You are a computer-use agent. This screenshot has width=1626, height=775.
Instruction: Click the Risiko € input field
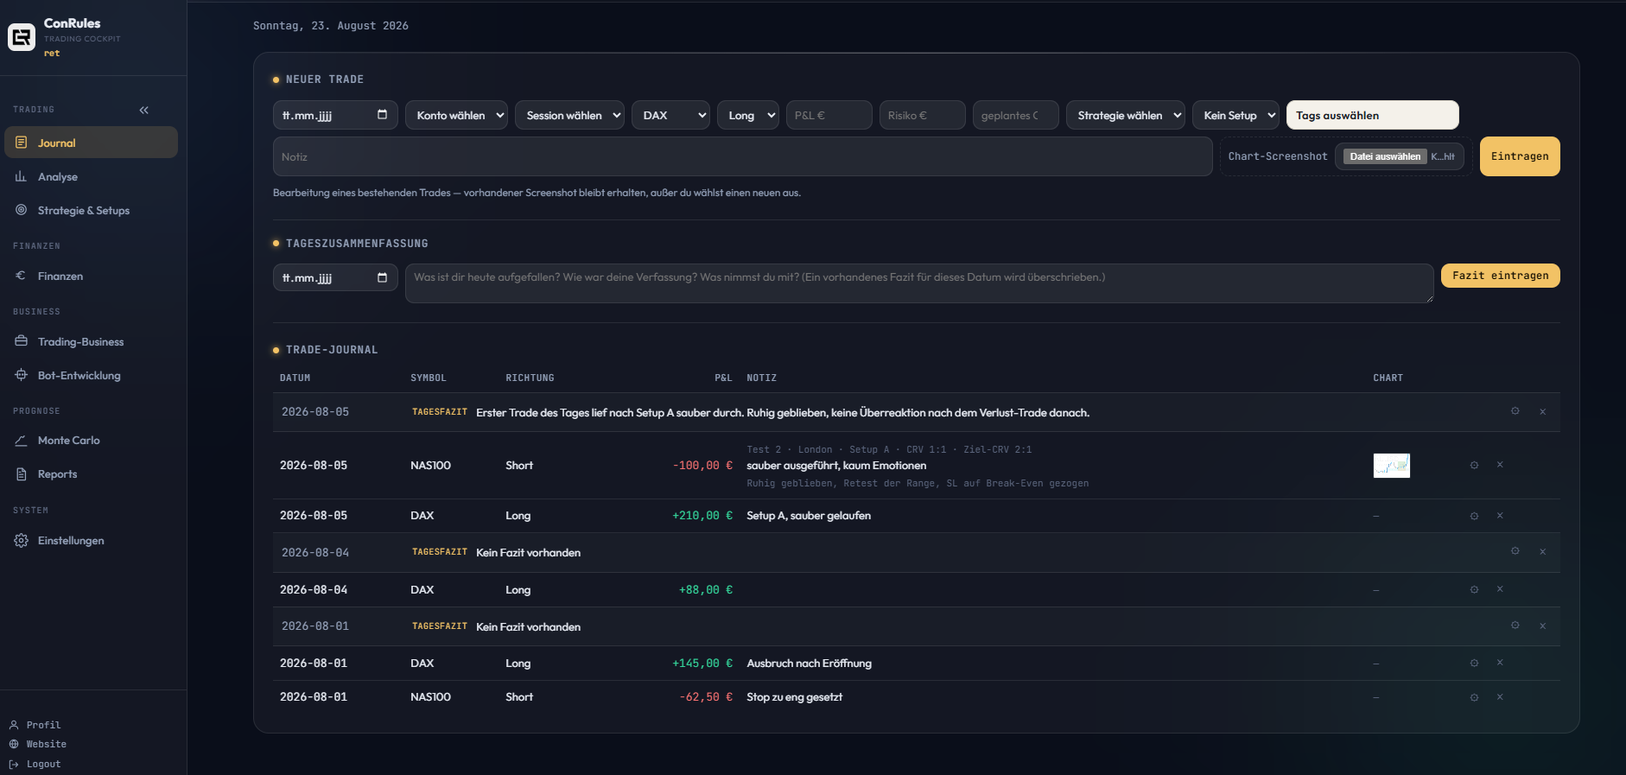pos(923,115)
